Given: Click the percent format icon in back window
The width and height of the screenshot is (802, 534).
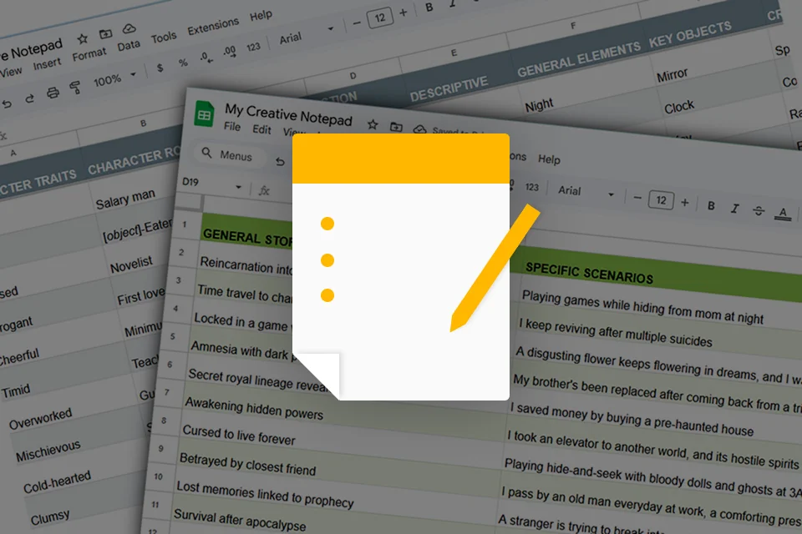Looking at the screenshot, I should pos(183,63).
